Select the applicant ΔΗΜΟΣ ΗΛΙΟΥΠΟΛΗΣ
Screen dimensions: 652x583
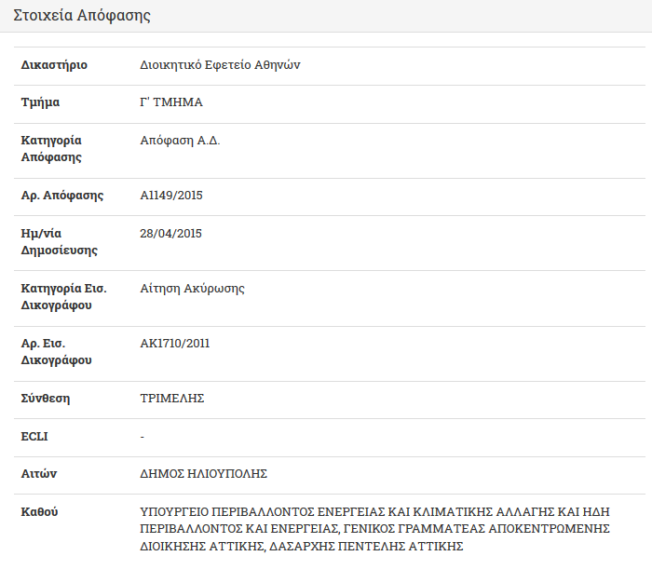(204, 474)
